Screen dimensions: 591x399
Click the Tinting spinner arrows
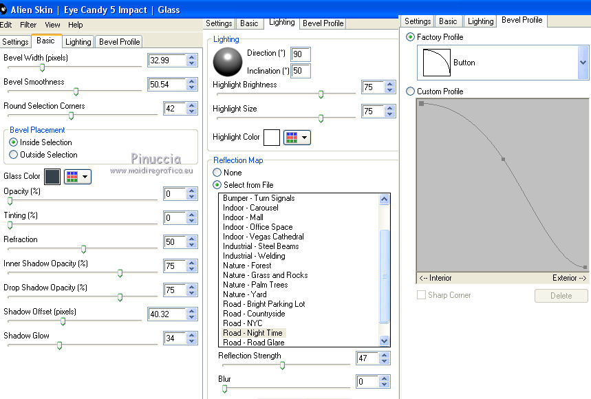192,218
